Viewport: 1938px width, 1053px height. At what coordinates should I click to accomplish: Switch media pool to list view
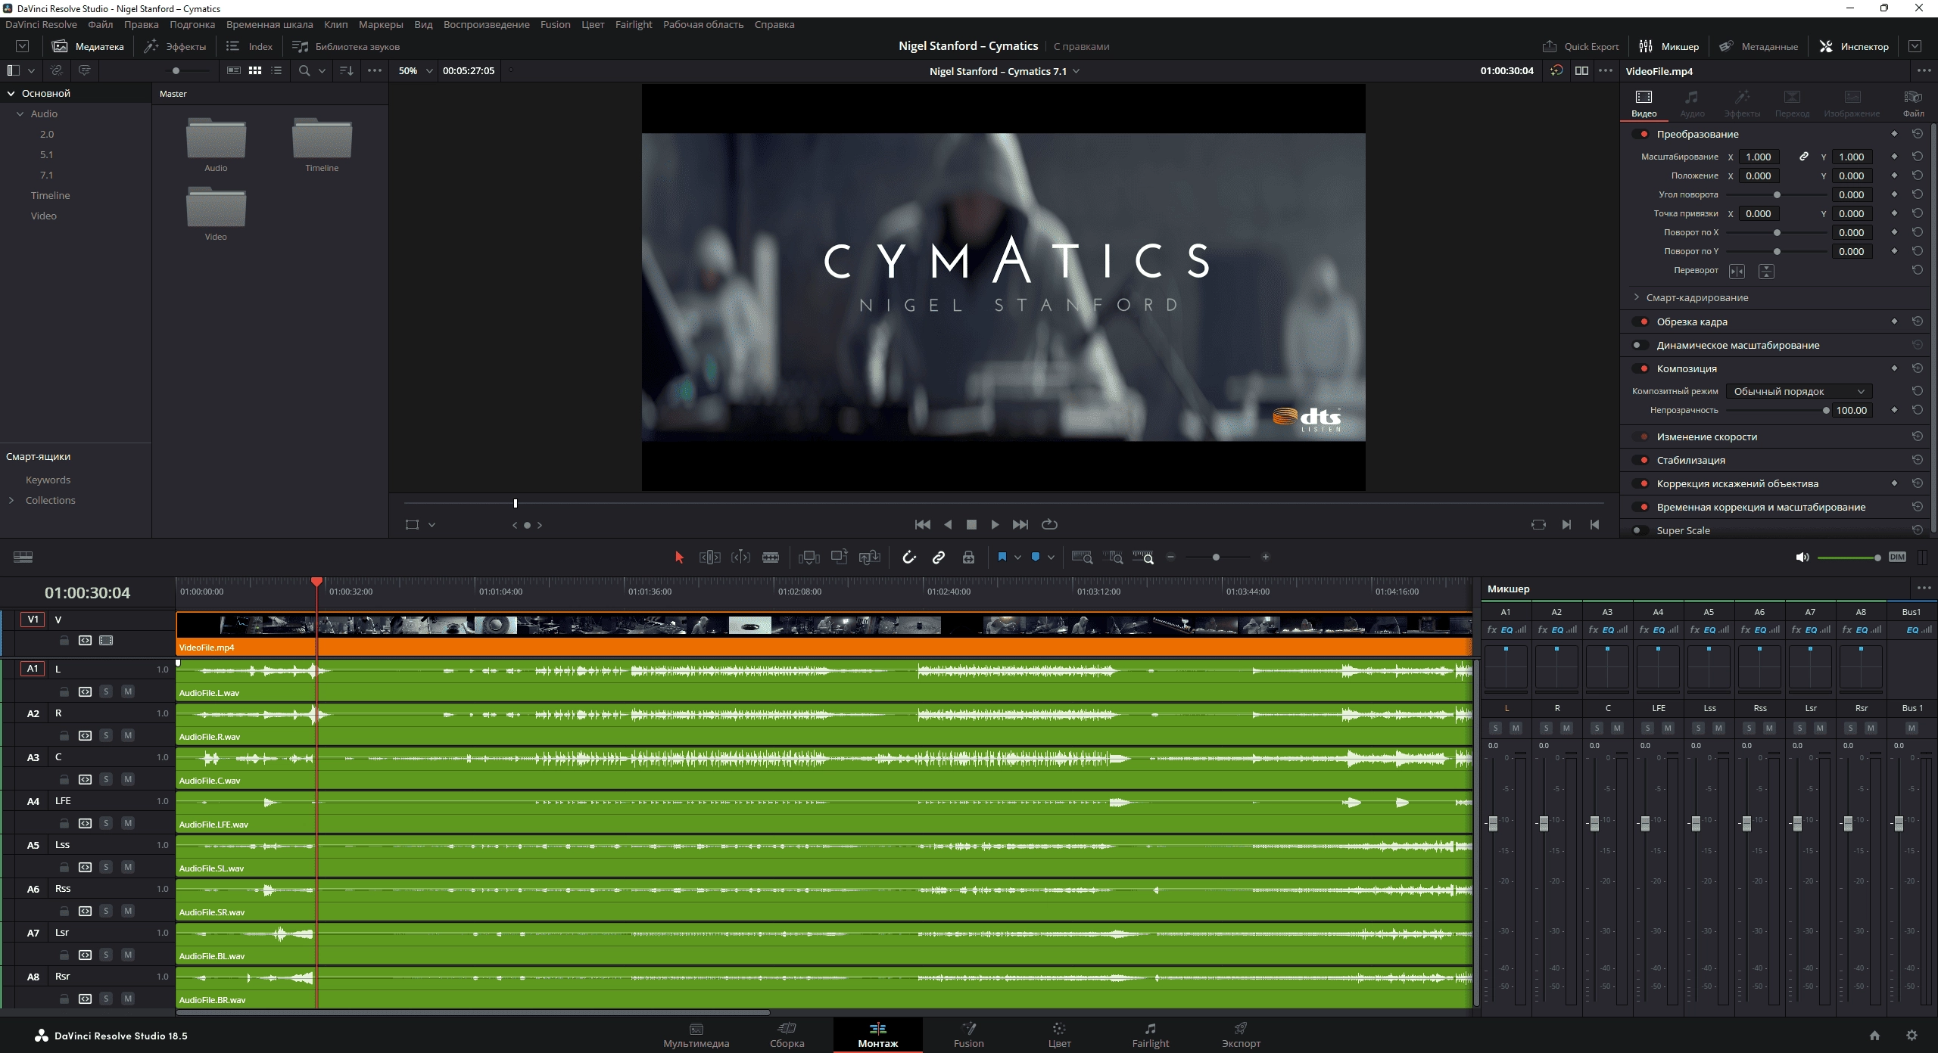click(x=276, y=70)
